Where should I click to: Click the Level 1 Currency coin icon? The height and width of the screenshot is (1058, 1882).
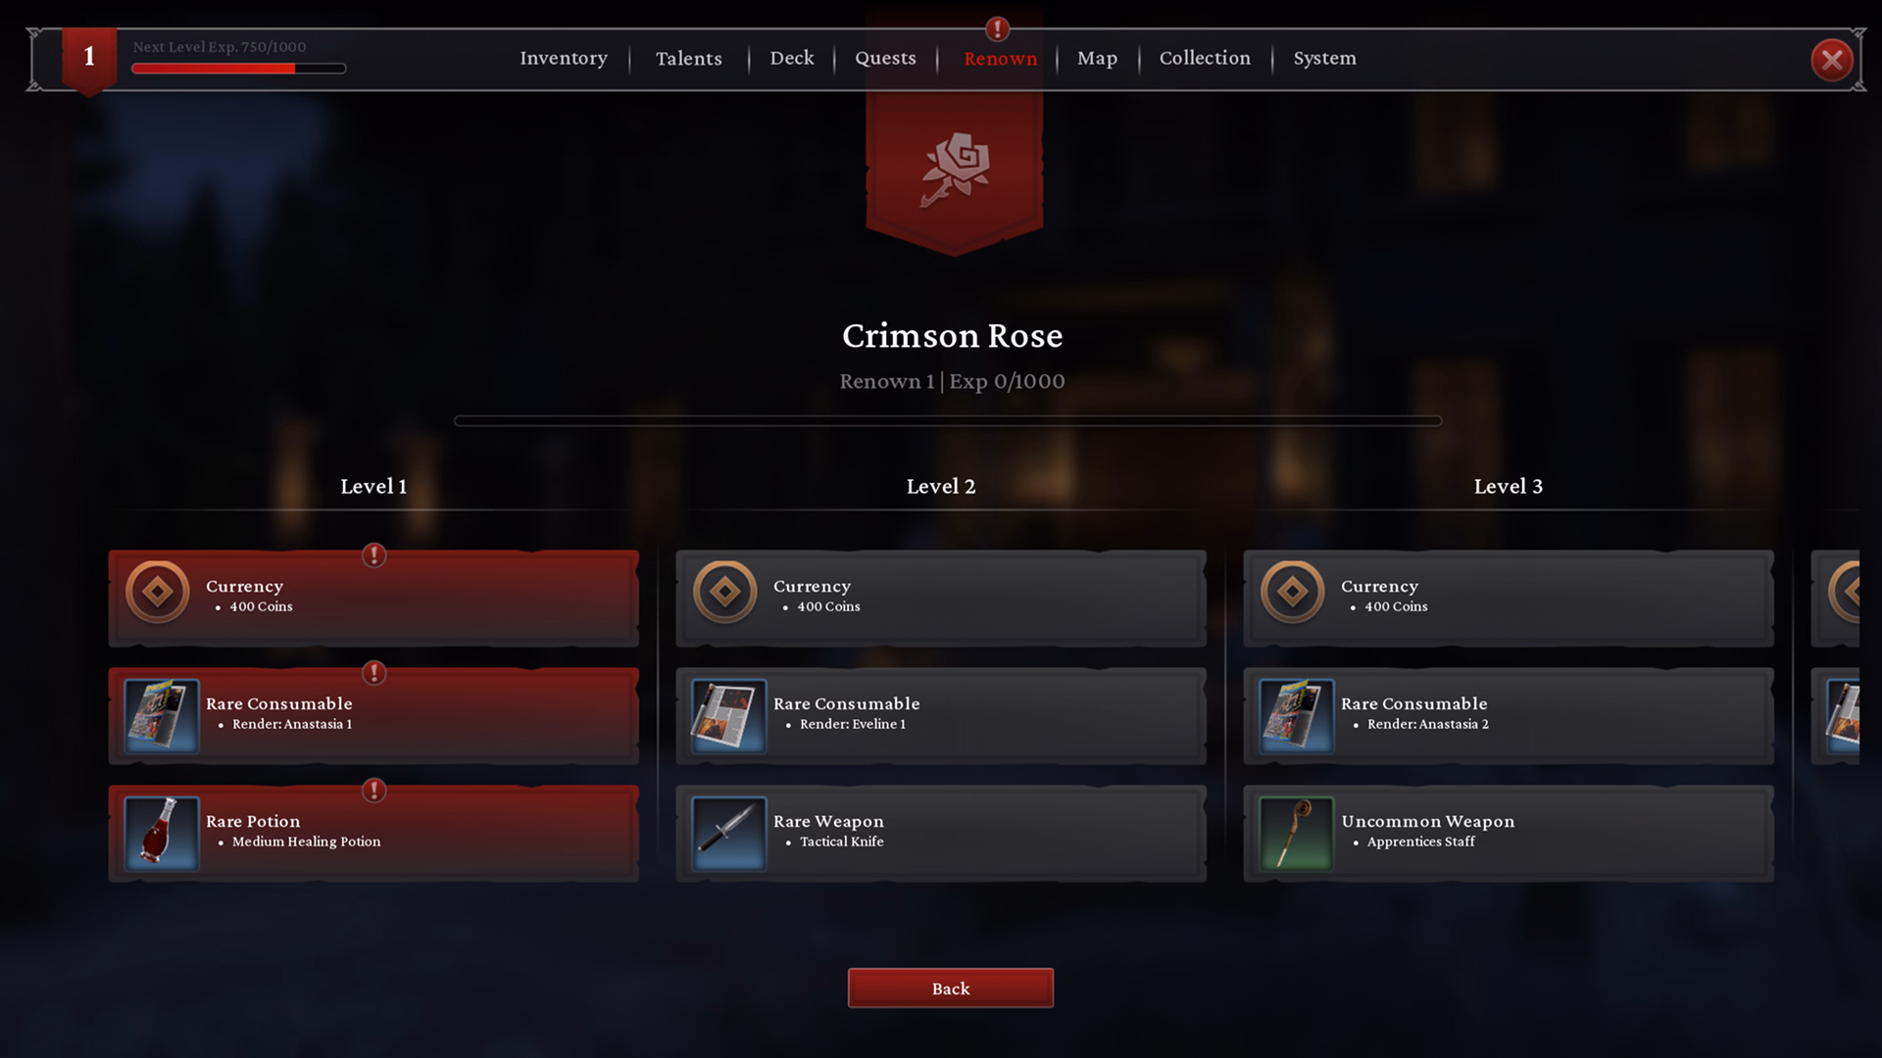(x=158, y=592)
